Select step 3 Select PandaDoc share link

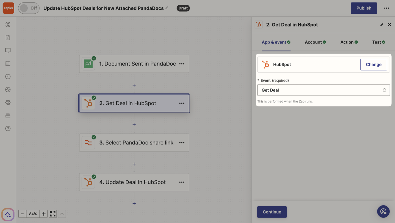click(134, 143)
